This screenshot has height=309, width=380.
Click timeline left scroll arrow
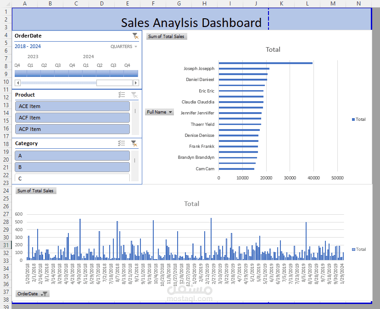[x=17, y=83]
